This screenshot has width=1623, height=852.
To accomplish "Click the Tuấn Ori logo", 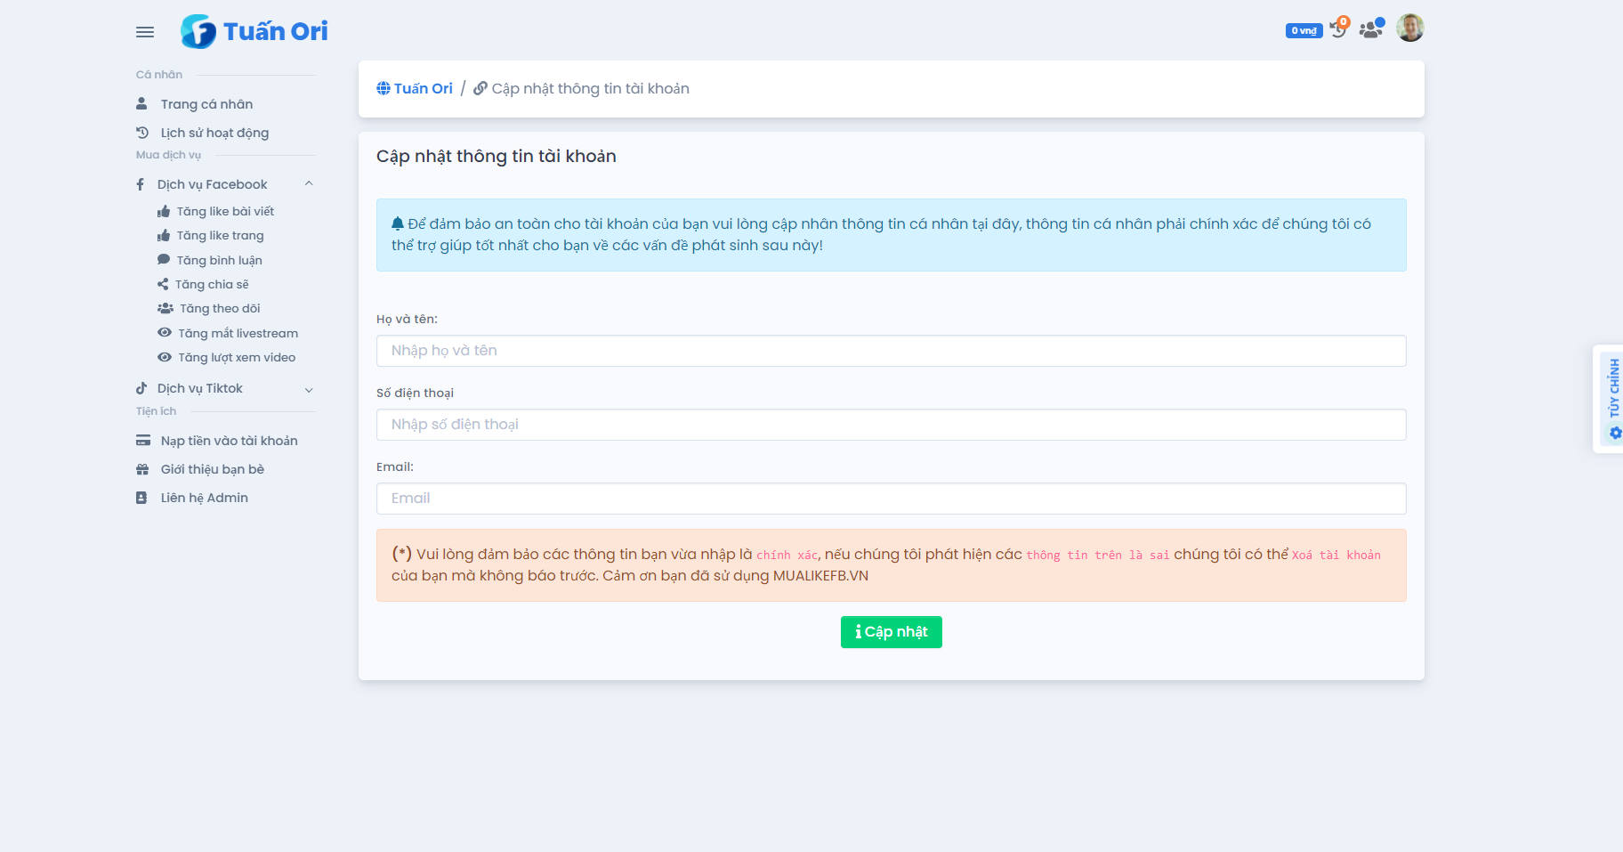I will pyautogui.click(x=254, y=31).
